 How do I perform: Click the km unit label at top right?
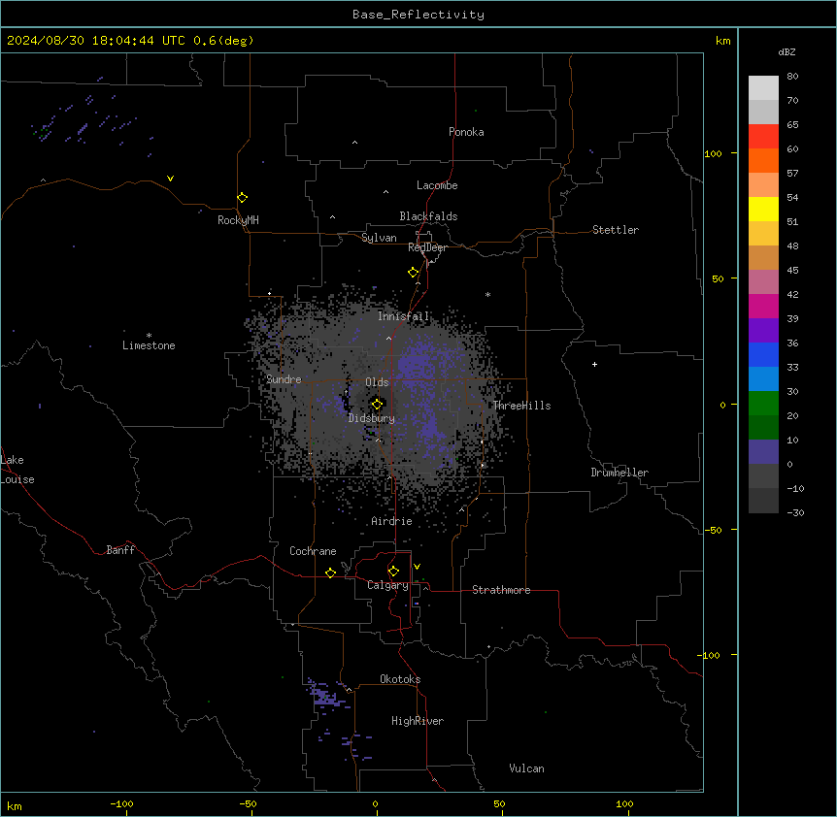[722, 41]
